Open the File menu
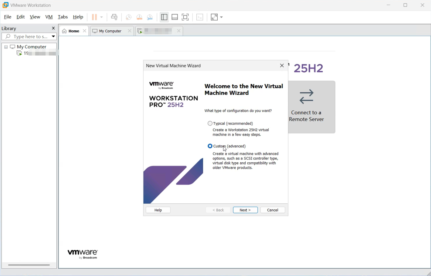 (x=8, y=17)
